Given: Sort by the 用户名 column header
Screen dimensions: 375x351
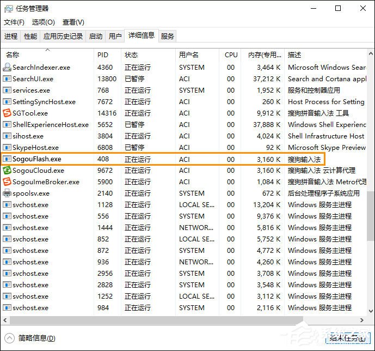Looking at the screenshot, I should (x=198, y=55).
